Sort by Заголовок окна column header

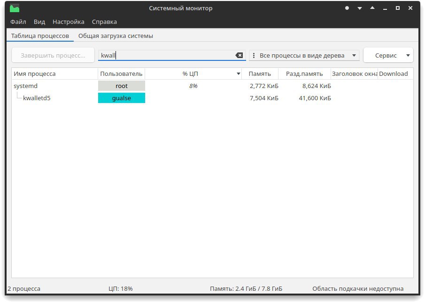pyautogui.click(x=354, y=74)
